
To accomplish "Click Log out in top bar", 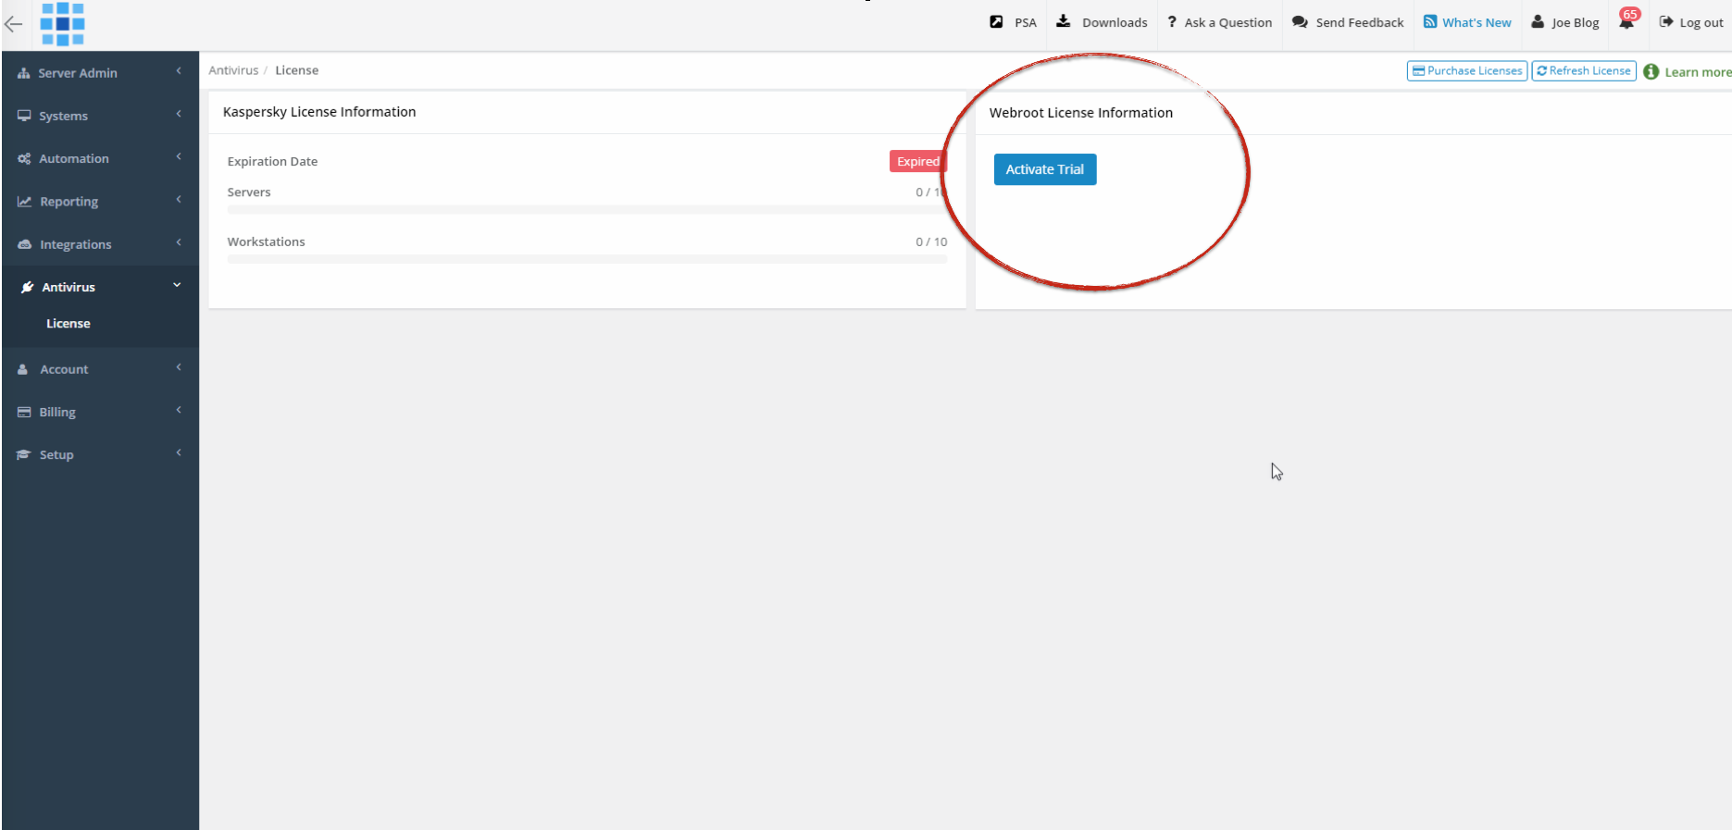I will coord(1701,23).
